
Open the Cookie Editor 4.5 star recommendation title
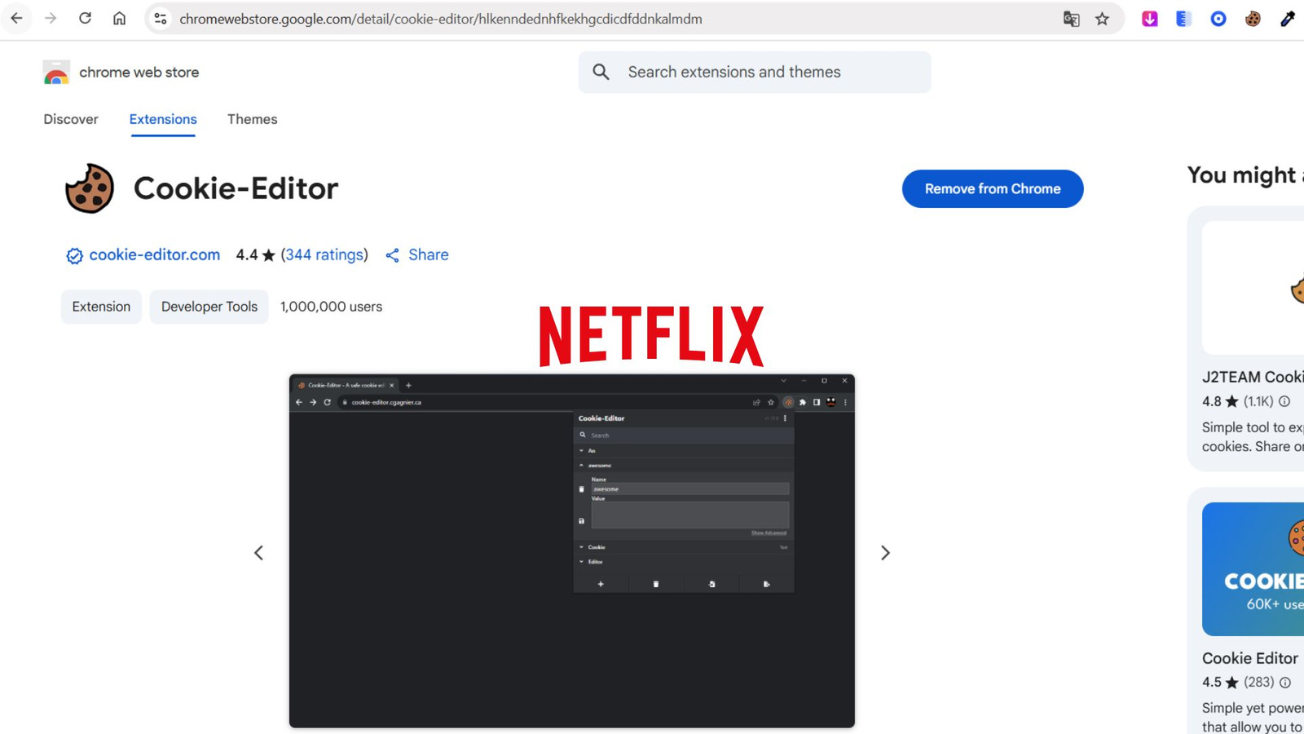pos(1249,658)
